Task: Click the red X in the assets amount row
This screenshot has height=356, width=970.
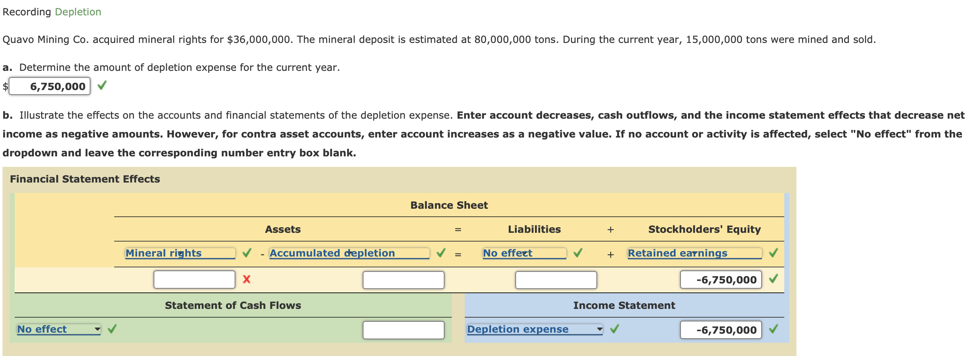Action: tap(246, 280)
